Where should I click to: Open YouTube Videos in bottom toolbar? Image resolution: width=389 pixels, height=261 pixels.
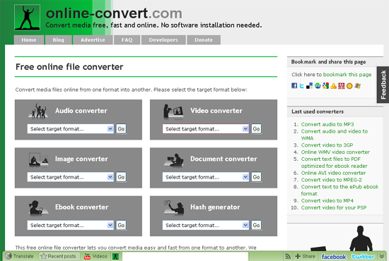(95, 256)
